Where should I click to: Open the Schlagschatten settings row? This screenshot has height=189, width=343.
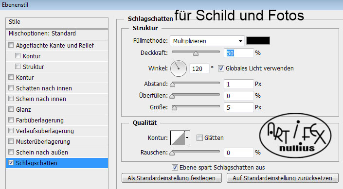57,163
